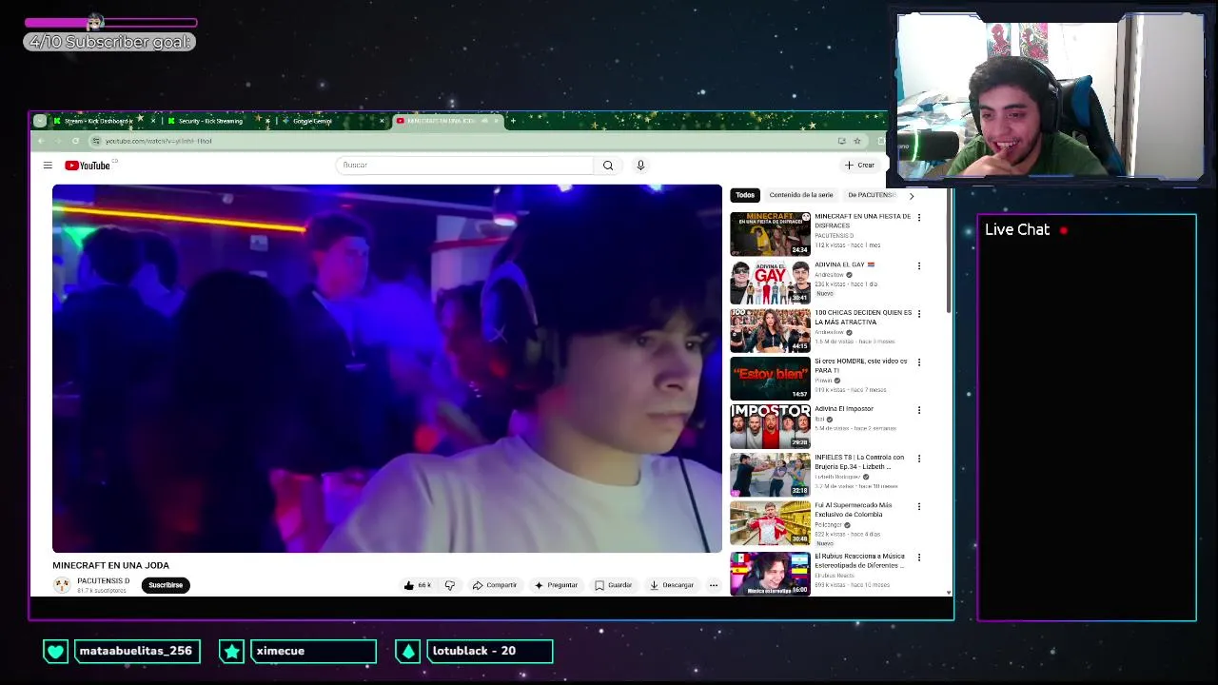Open INFIELES T8 video thumbnail

pyautogui.click(x=770, y=475)
